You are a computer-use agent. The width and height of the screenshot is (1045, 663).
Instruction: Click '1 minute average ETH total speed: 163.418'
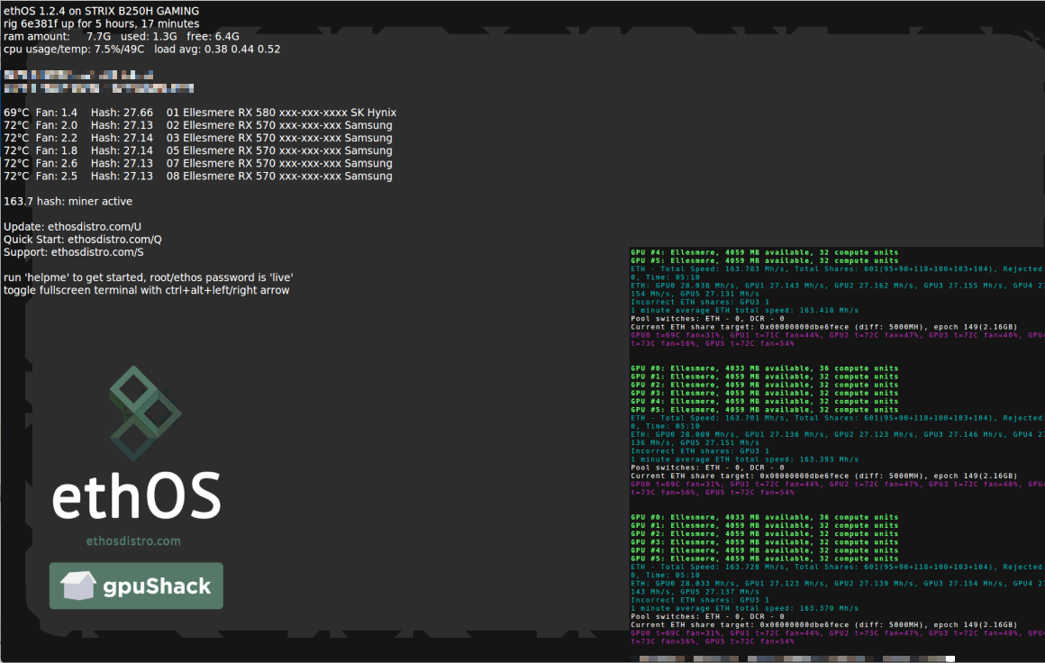point(744,310)
